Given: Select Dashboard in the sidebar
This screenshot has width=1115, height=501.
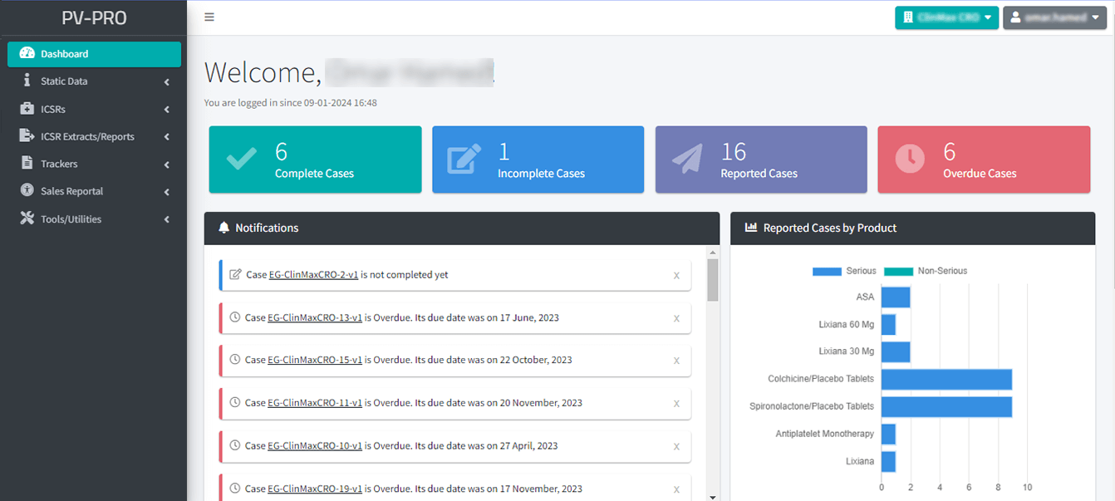Looking at the screenshot, I should 94,54.
